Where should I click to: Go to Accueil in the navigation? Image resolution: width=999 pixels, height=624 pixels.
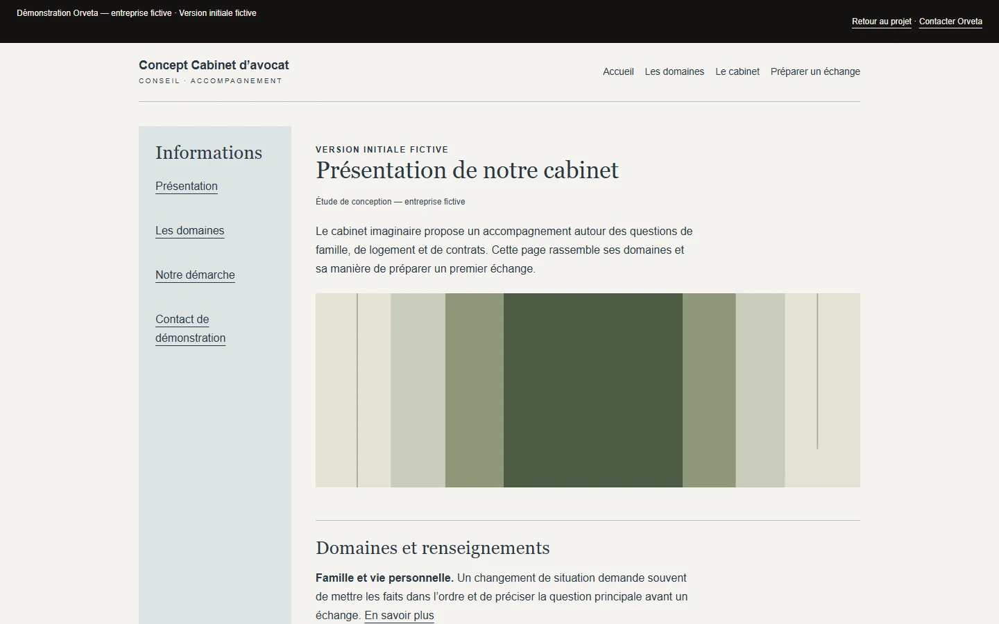tap(618, 71)
